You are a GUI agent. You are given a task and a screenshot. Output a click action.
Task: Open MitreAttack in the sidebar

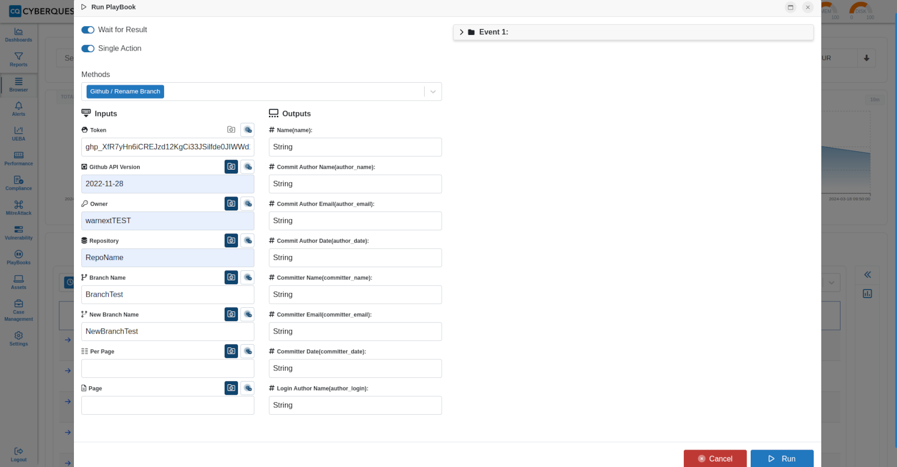18,208
